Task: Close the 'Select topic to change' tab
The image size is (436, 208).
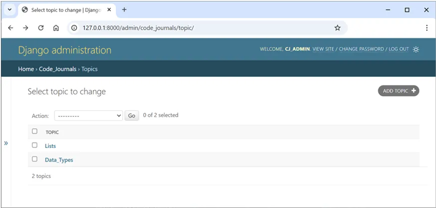Action: pyautogui.click(x=109, y=9)
